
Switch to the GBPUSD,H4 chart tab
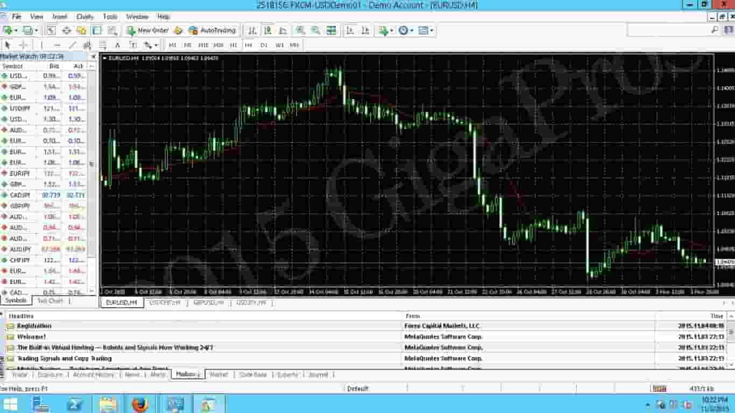(208, 303)
